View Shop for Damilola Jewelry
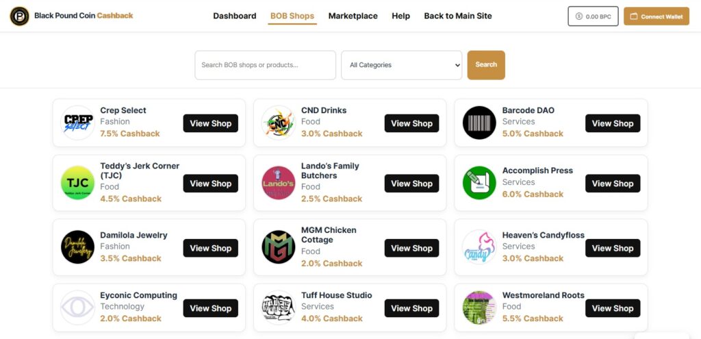 210,248
